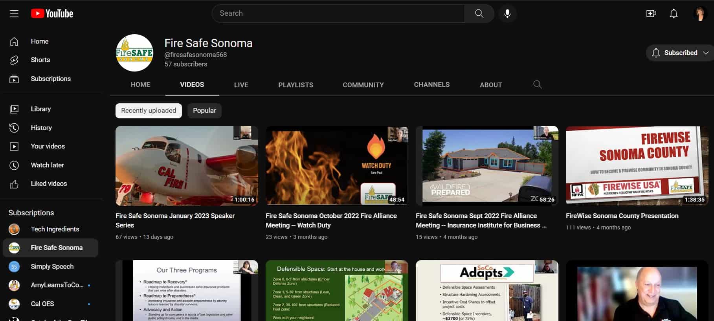Image resolution: width=714 pixels, height=321 pixels.
Task: Select the Popular filter chip
Action: 204,110
